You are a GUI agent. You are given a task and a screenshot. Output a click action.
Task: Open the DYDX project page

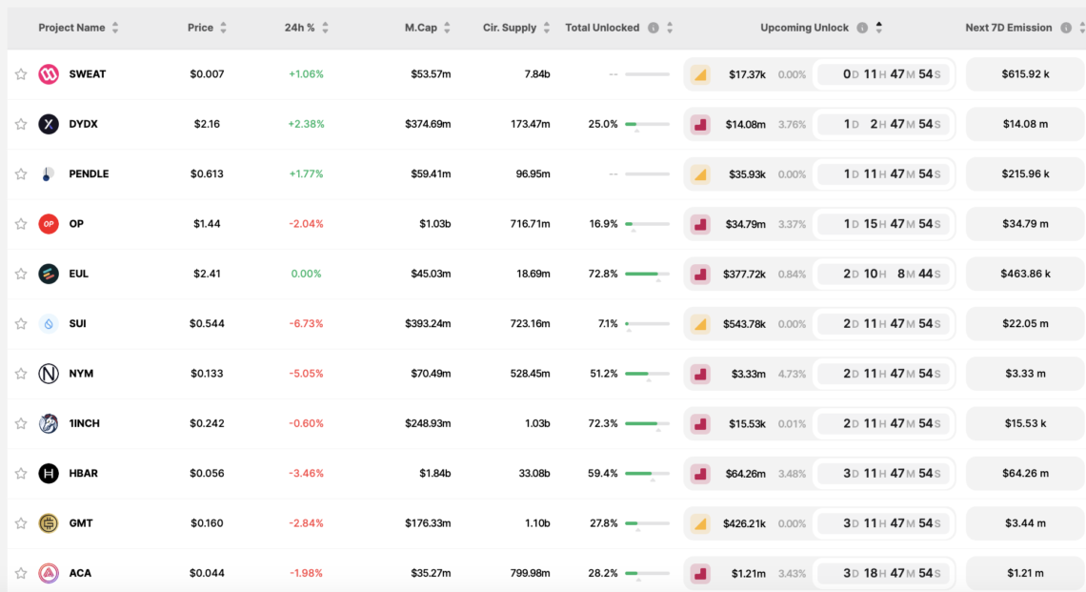click(83, 124)
